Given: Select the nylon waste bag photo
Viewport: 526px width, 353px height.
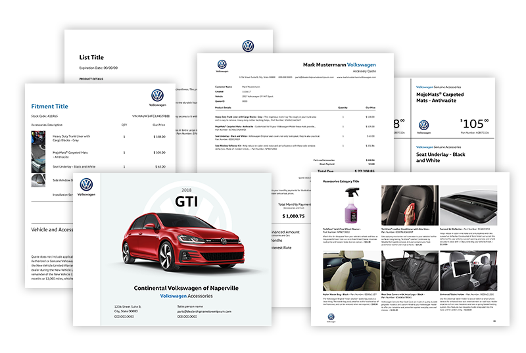Looking at the screenshot, I should coord(352,271).
